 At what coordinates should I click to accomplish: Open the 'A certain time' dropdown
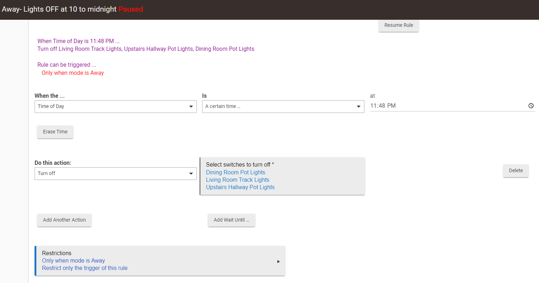[283, 107]
